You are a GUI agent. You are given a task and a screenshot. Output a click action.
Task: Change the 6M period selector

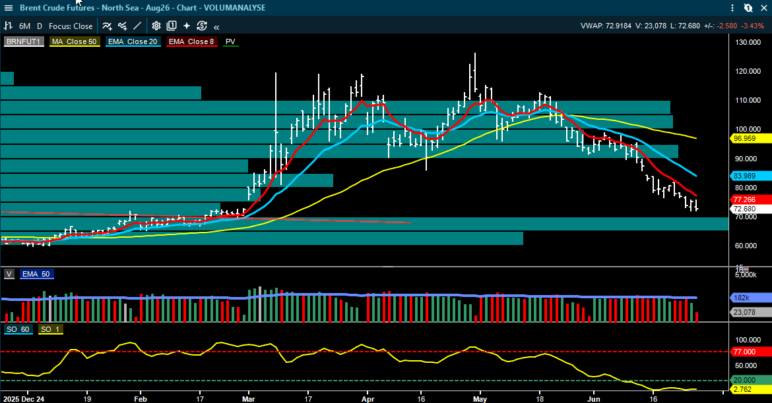pyautogui.click(x=24, y=26)
